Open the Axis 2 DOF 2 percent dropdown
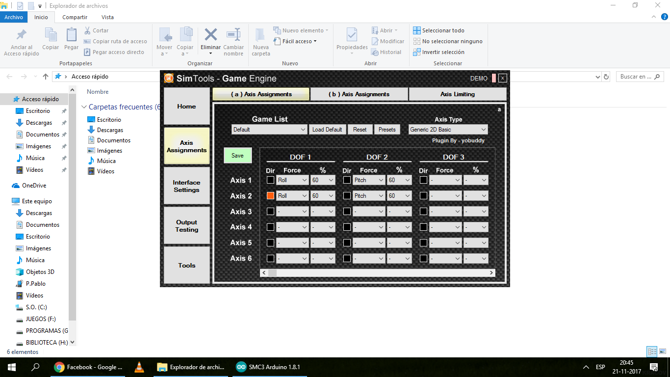 (399, 196)
